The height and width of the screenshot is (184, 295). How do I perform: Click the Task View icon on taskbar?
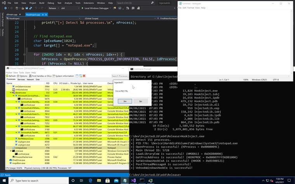click(x=82, y=181)
